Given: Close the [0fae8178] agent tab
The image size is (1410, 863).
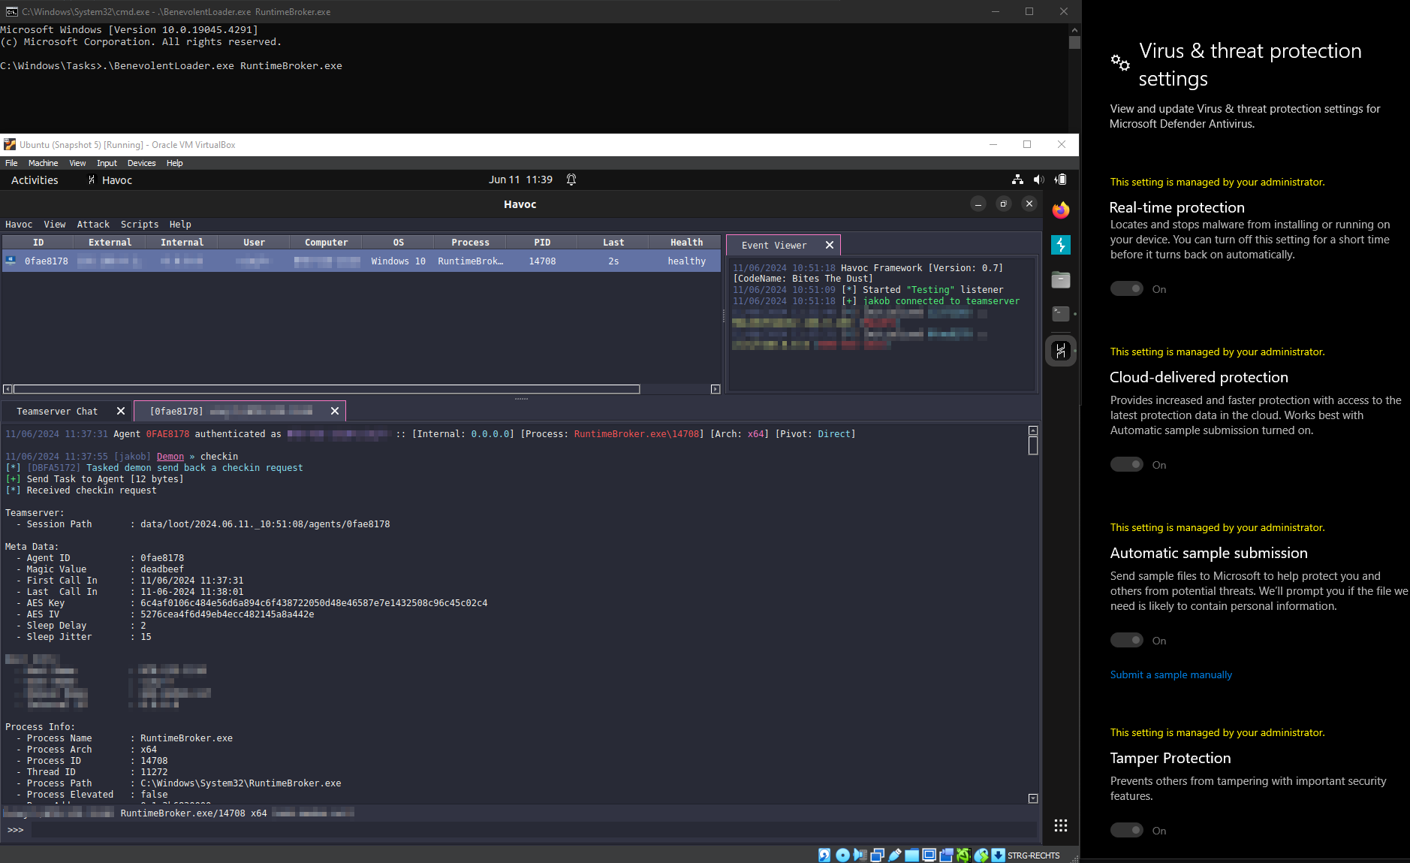Looking at the screenshot, I should point(335,412).
